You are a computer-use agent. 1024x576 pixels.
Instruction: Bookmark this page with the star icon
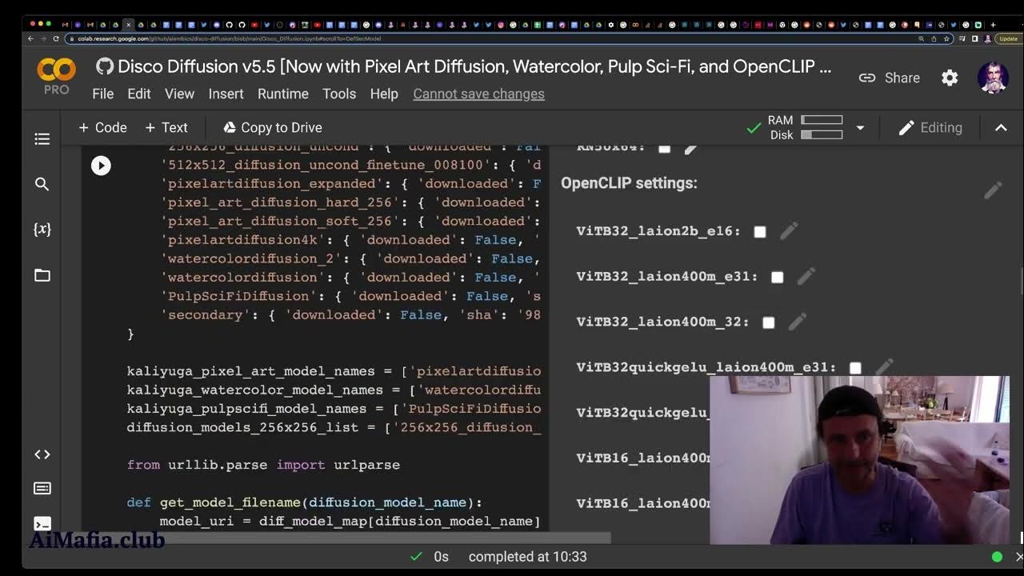click(x=948, y=38)
